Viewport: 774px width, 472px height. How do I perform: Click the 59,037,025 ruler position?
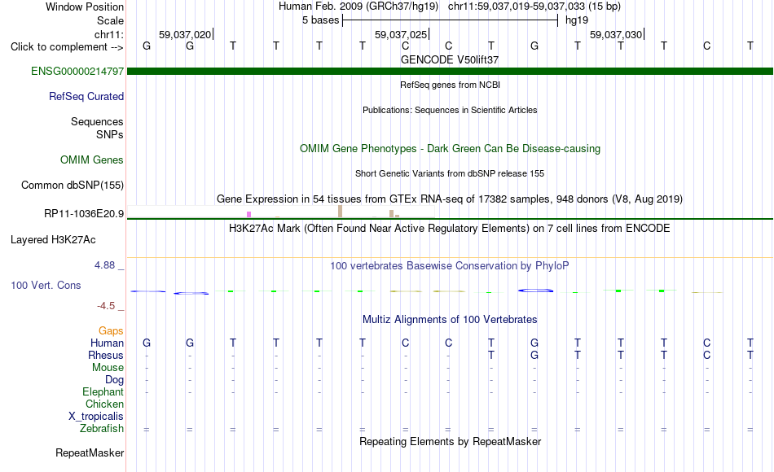pyautogui.click(x=400, y=34)
